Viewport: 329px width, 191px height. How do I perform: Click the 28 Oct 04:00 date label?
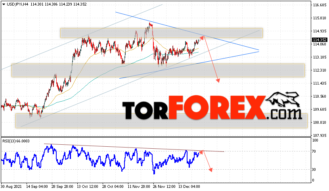pyautogui.click(x=113, y=187)
